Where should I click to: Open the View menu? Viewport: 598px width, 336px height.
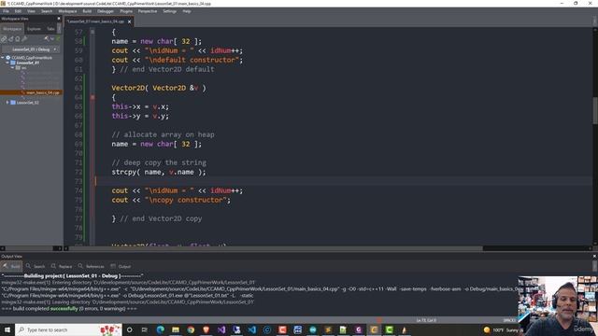(31, 11)
